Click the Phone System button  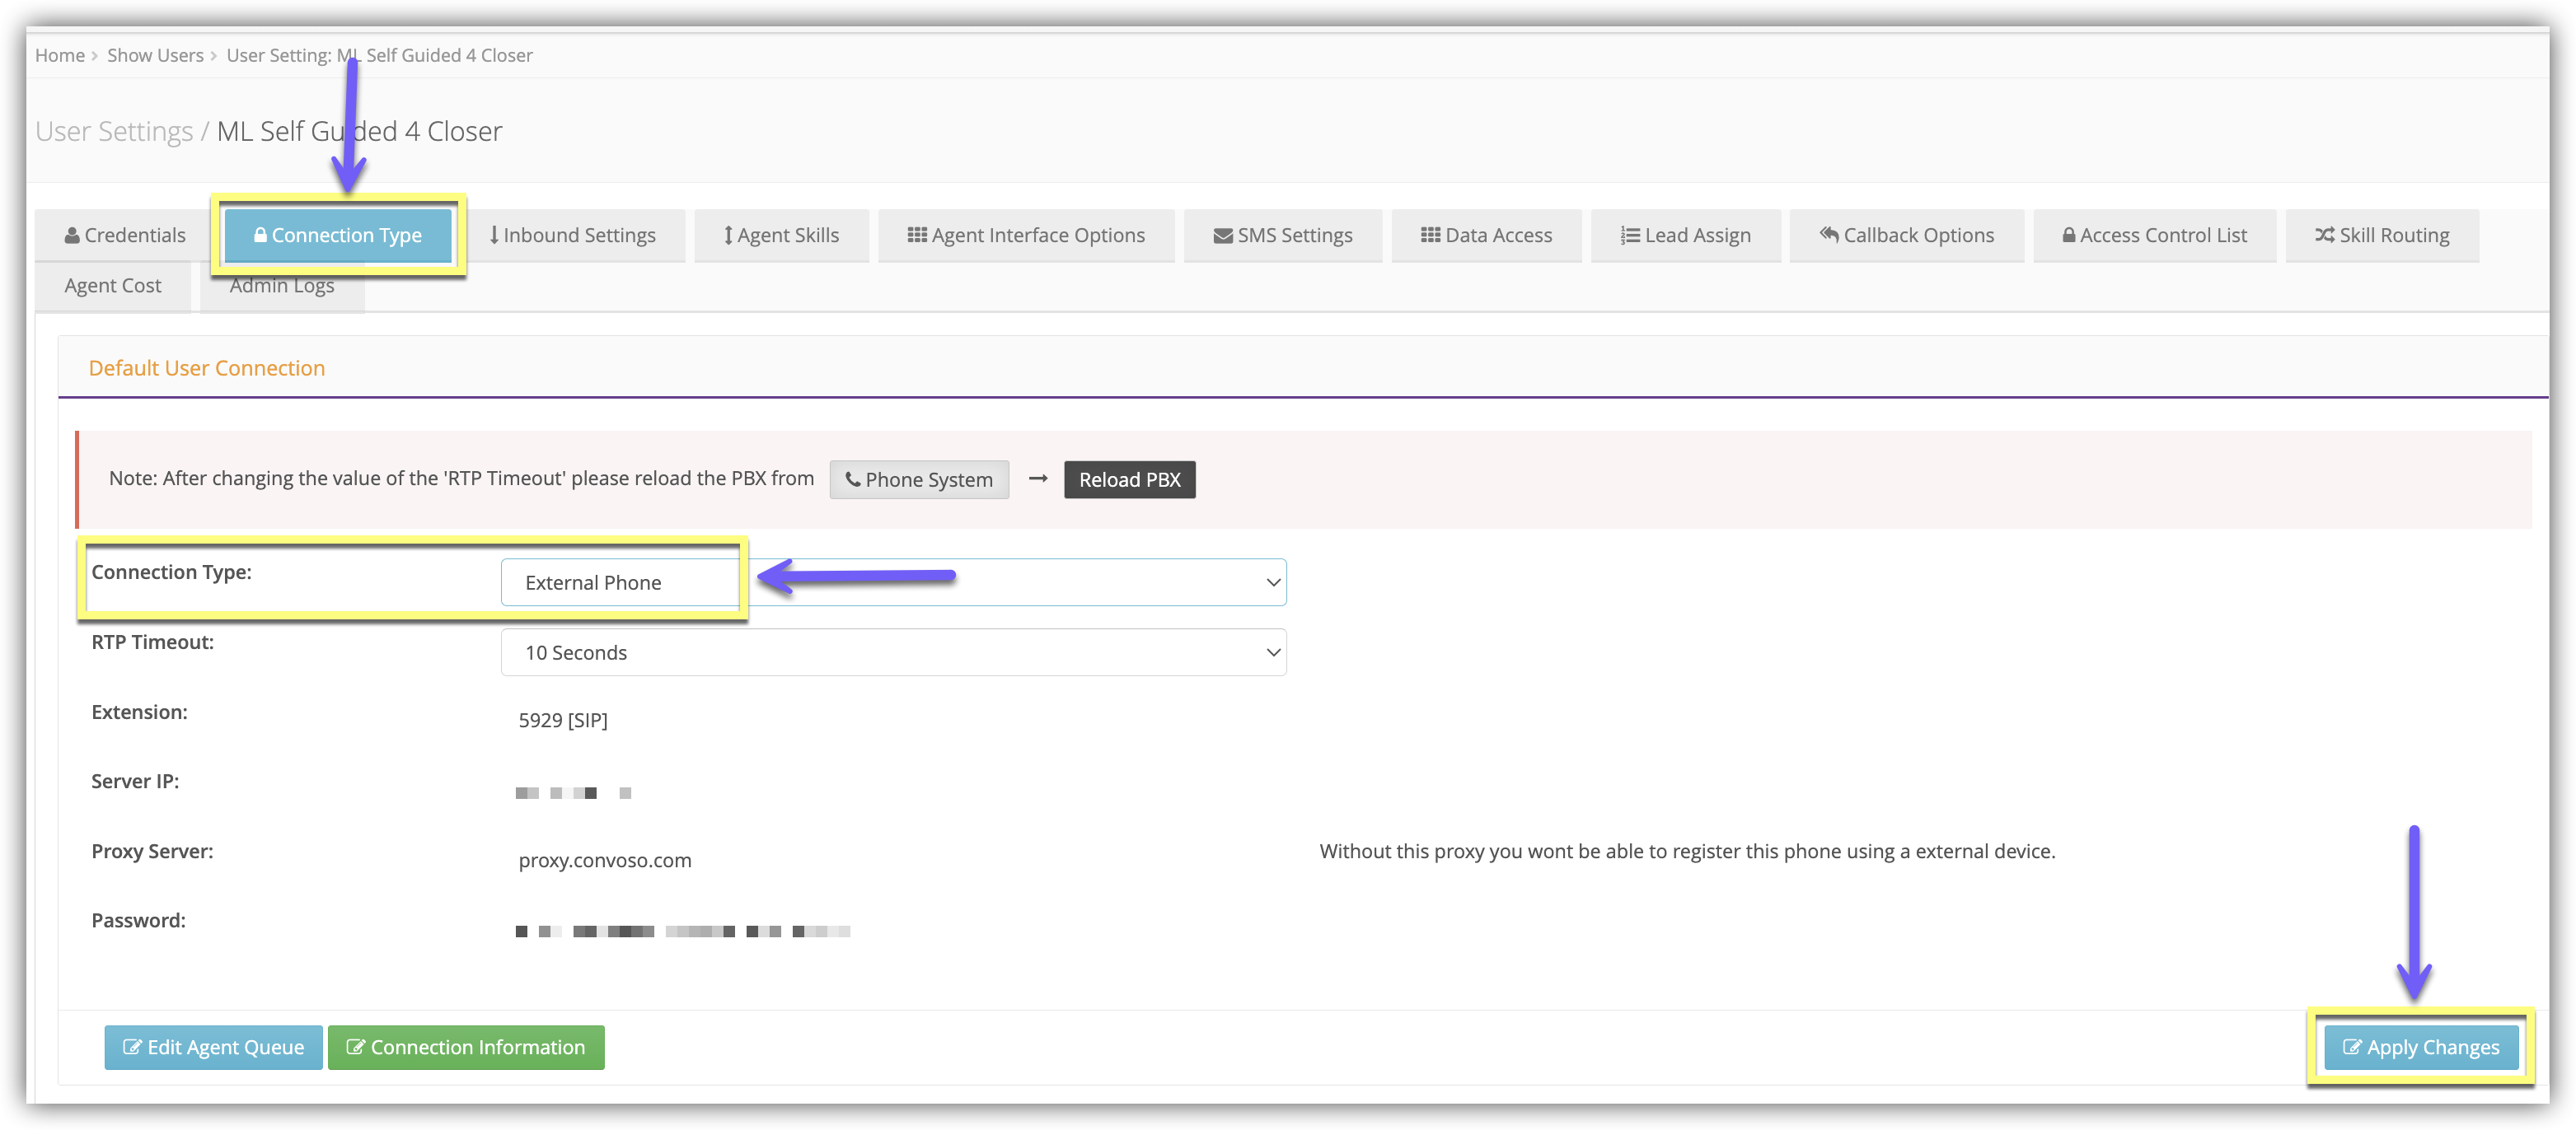click(918, 479)
